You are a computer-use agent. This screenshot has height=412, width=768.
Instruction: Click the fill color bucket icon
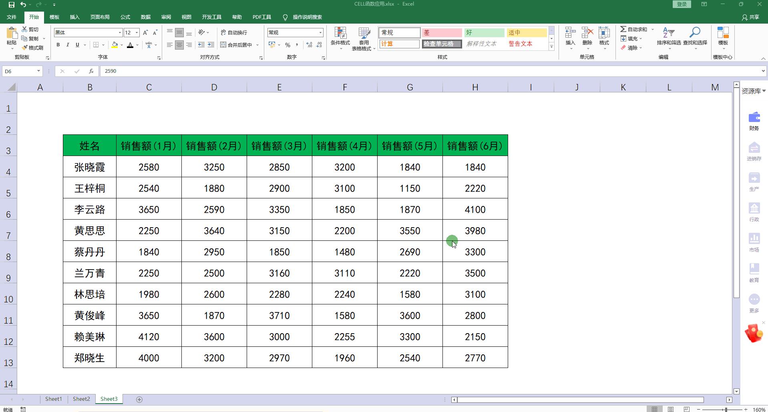click(115, 45)
